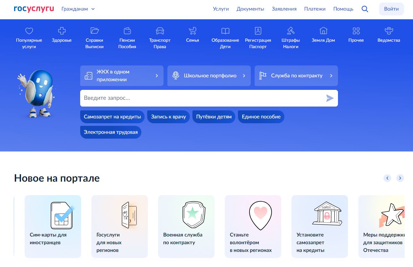Go to Документы in the top menu

click(x=250, y=9)
